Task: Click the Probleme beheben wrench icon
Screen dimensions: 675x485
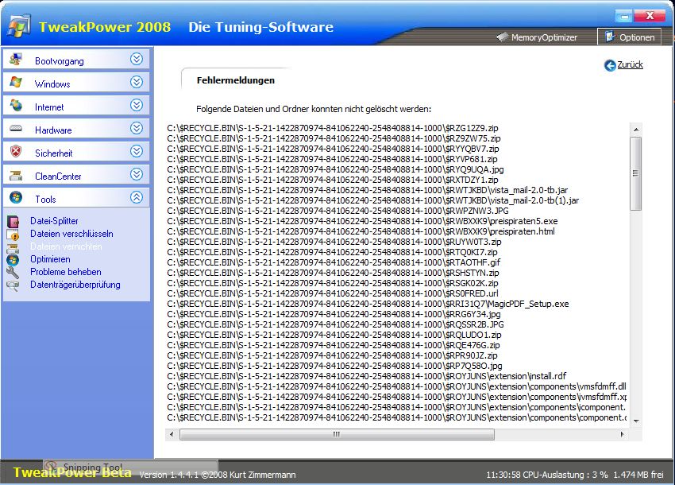Action: click(13, 273)
